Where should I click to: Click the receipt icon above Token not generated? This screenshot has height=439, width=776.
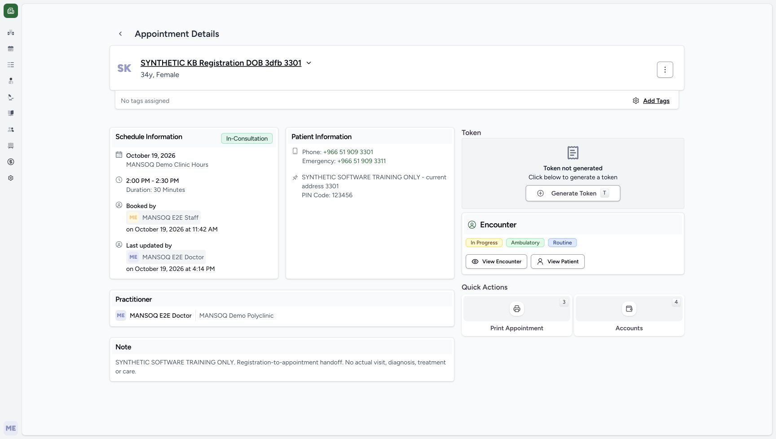pos(573,153)
